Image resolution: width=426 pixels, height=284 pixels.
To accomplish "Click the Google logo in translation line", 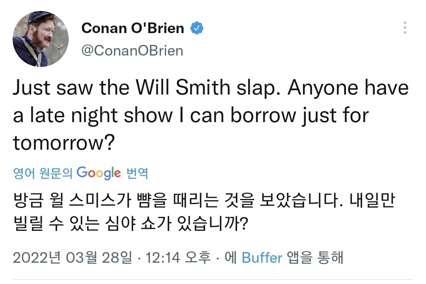I will pyautogui.click(x=99, y=173).
